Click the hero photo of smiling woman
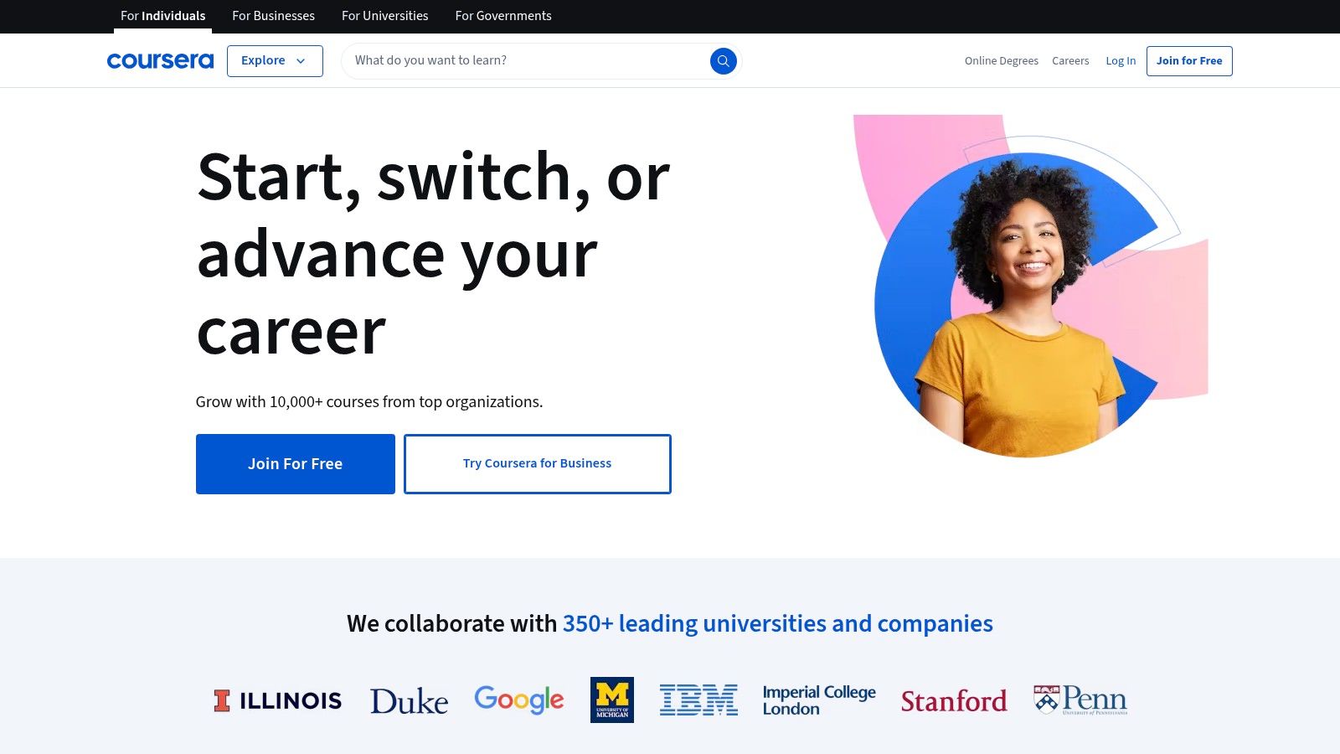 [x=1031, y=287]
